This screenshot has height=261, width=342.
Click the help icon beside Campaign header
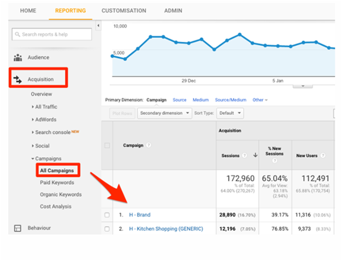pos(148,146)
